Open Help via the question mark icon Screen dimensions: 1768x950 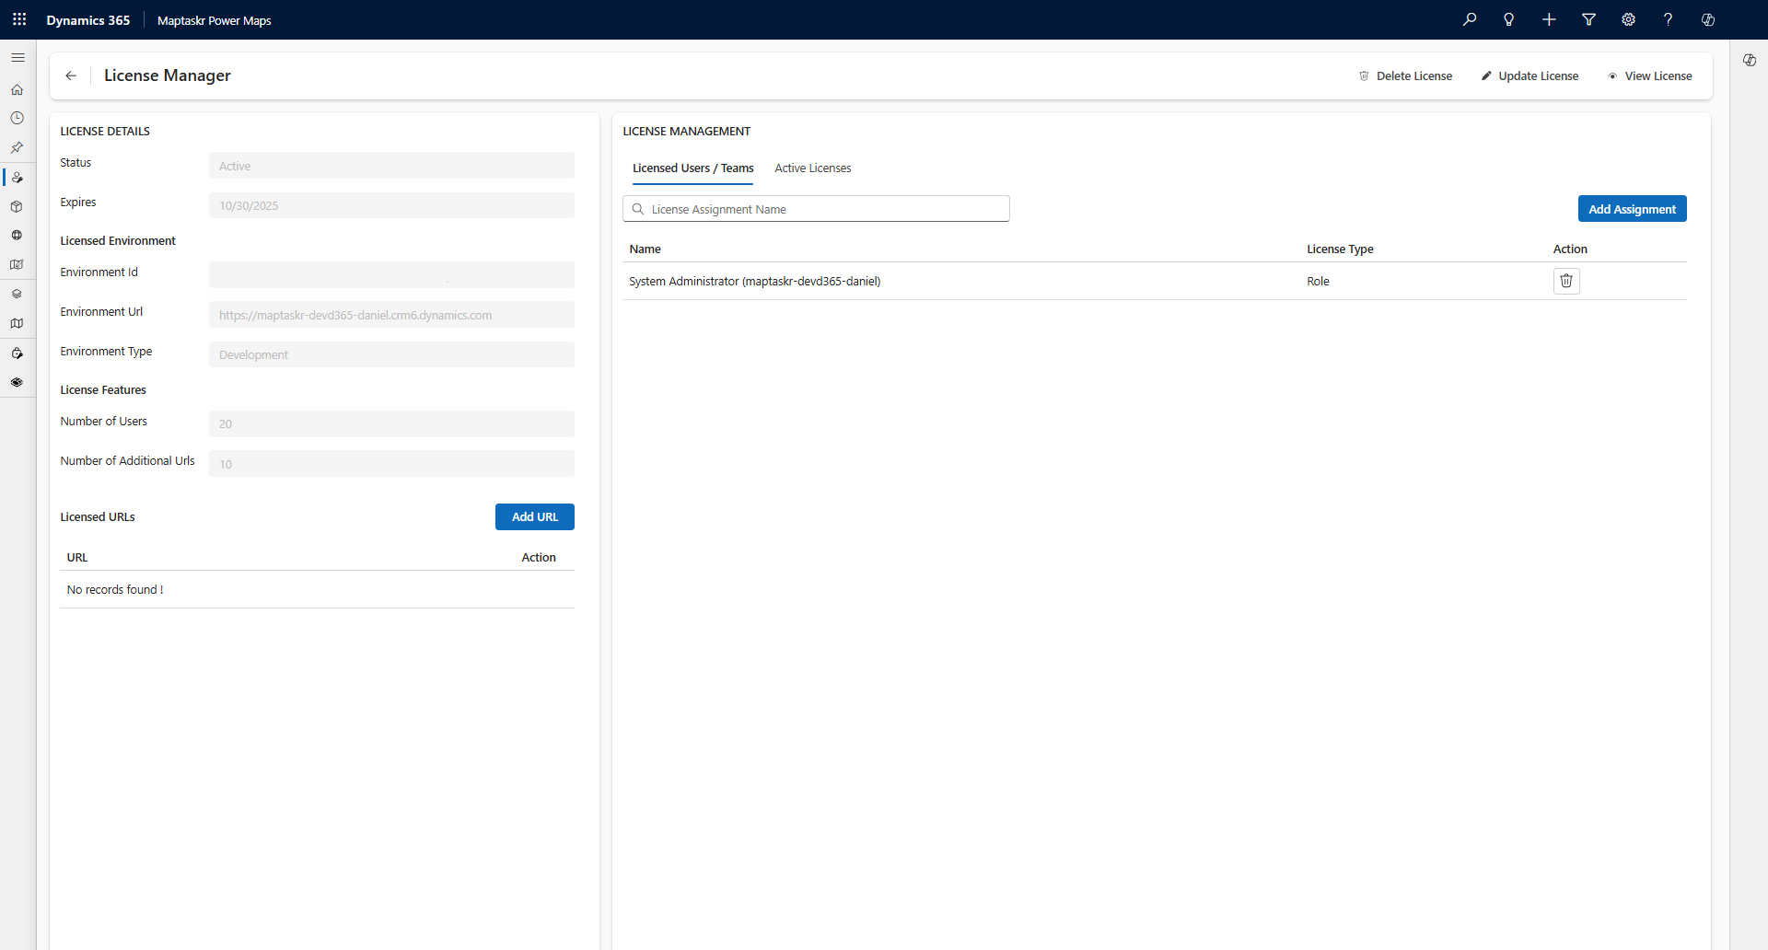pos(1668,19)
